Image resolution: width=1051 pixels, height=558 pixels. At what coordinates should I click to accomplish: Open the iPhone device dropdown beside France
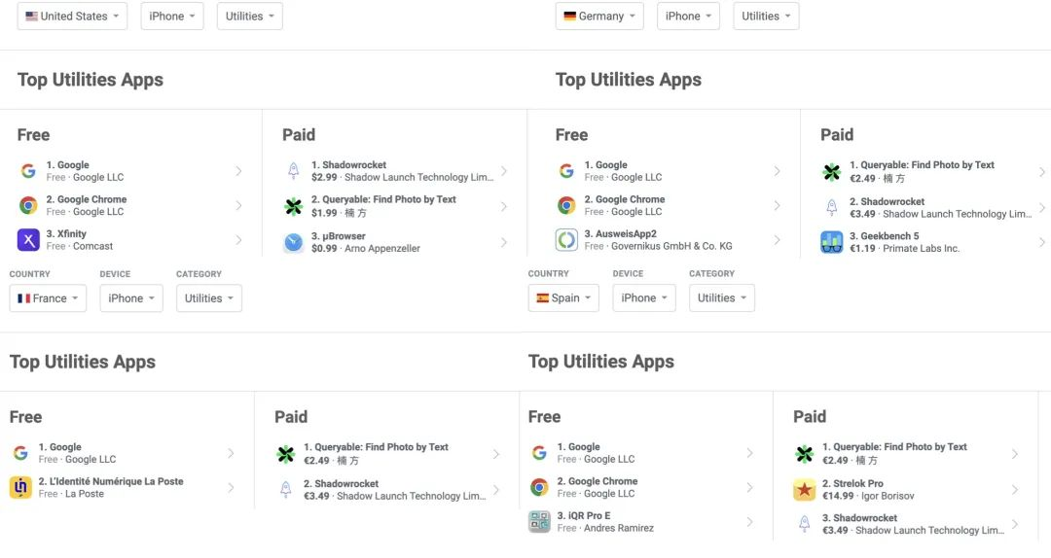[x=130, y=298]
